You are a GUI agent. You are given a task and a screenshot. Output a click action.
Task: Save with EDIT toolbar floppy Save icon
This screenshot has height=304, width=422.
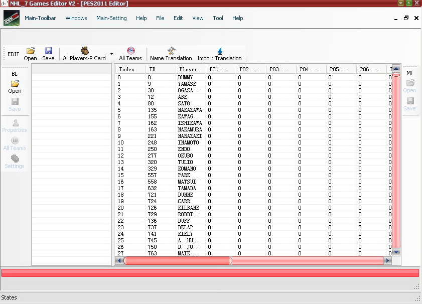pos(49,51)
